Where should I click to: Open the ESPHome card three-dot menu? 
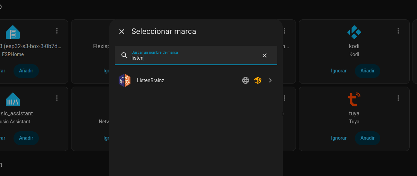(57, 31)
